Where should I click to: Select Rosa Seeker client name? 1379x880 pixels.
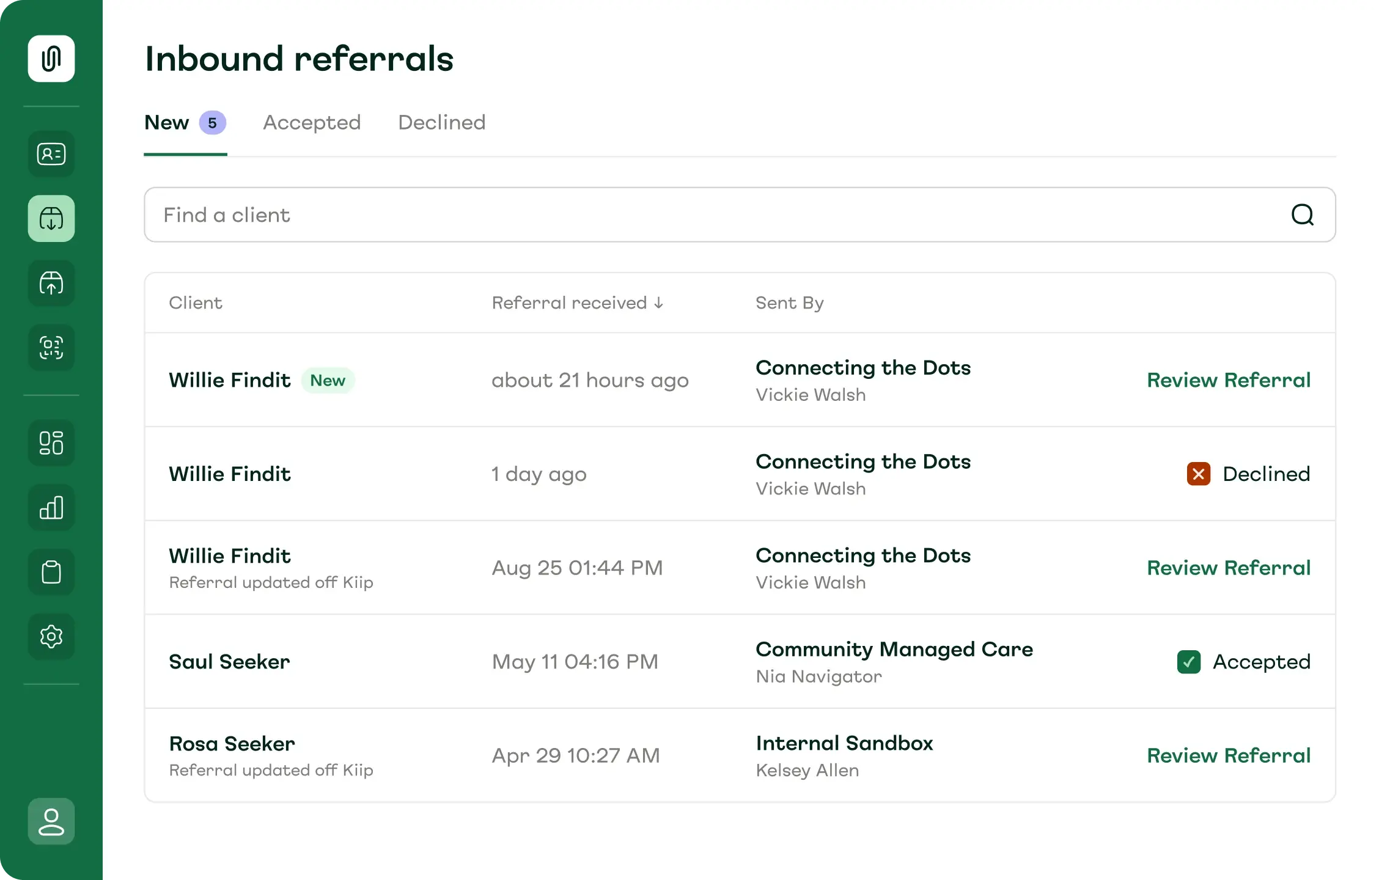point(232,744)
